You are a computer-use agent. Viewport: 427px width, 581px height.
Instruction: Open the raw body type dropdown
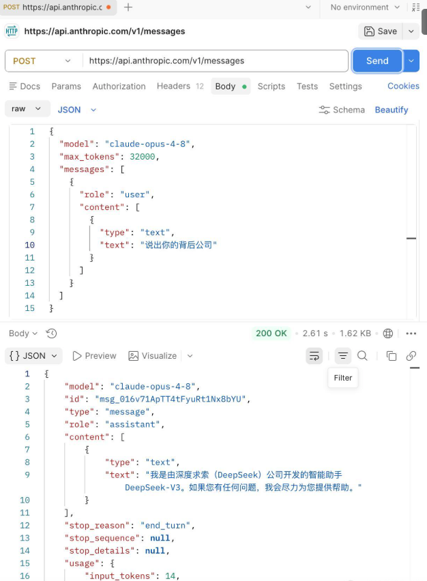(27, 109)
